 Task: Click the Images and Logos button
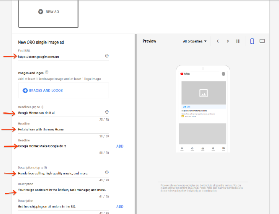pyautogui.click(x=43, y=90)
